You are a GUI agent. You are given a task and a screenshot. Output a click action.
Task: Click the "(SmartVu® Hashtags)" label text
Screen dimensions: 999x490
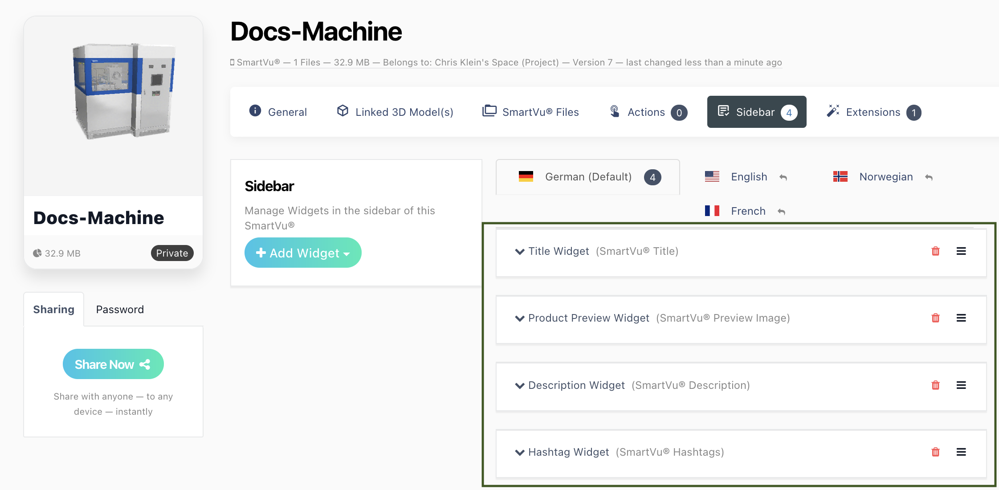670,452
